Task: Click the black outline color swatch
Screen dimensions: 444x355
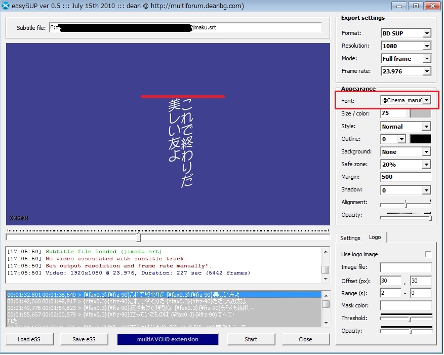Action: click(420, 139)
